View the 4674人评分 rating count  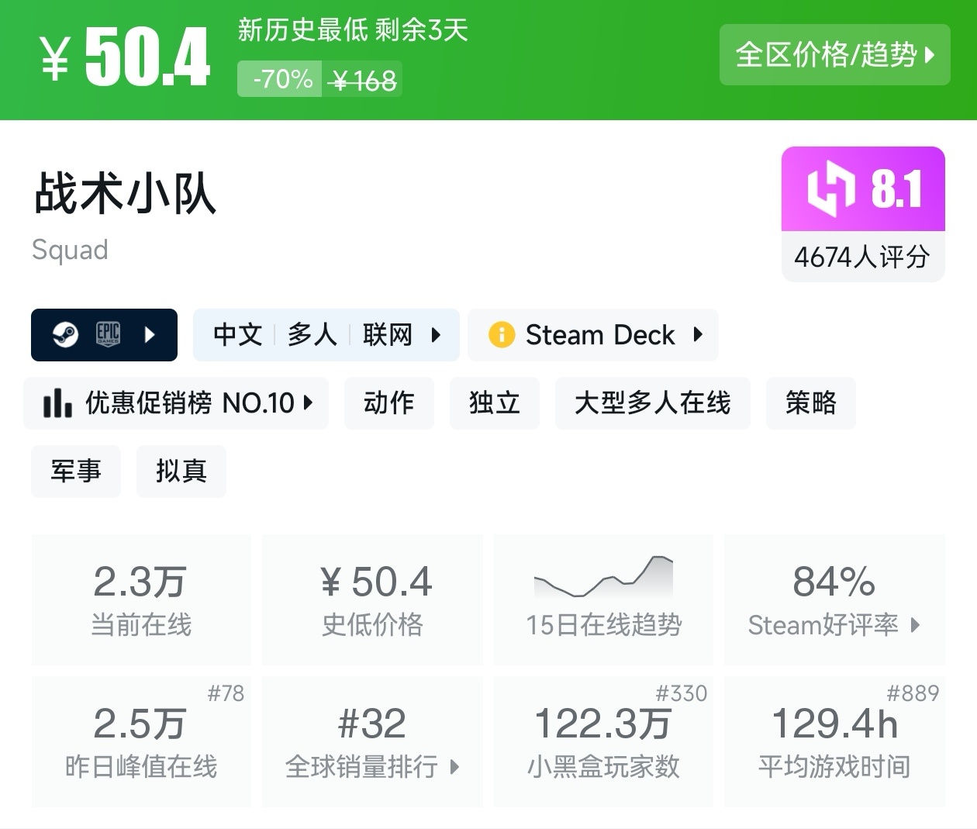[863, 257]
